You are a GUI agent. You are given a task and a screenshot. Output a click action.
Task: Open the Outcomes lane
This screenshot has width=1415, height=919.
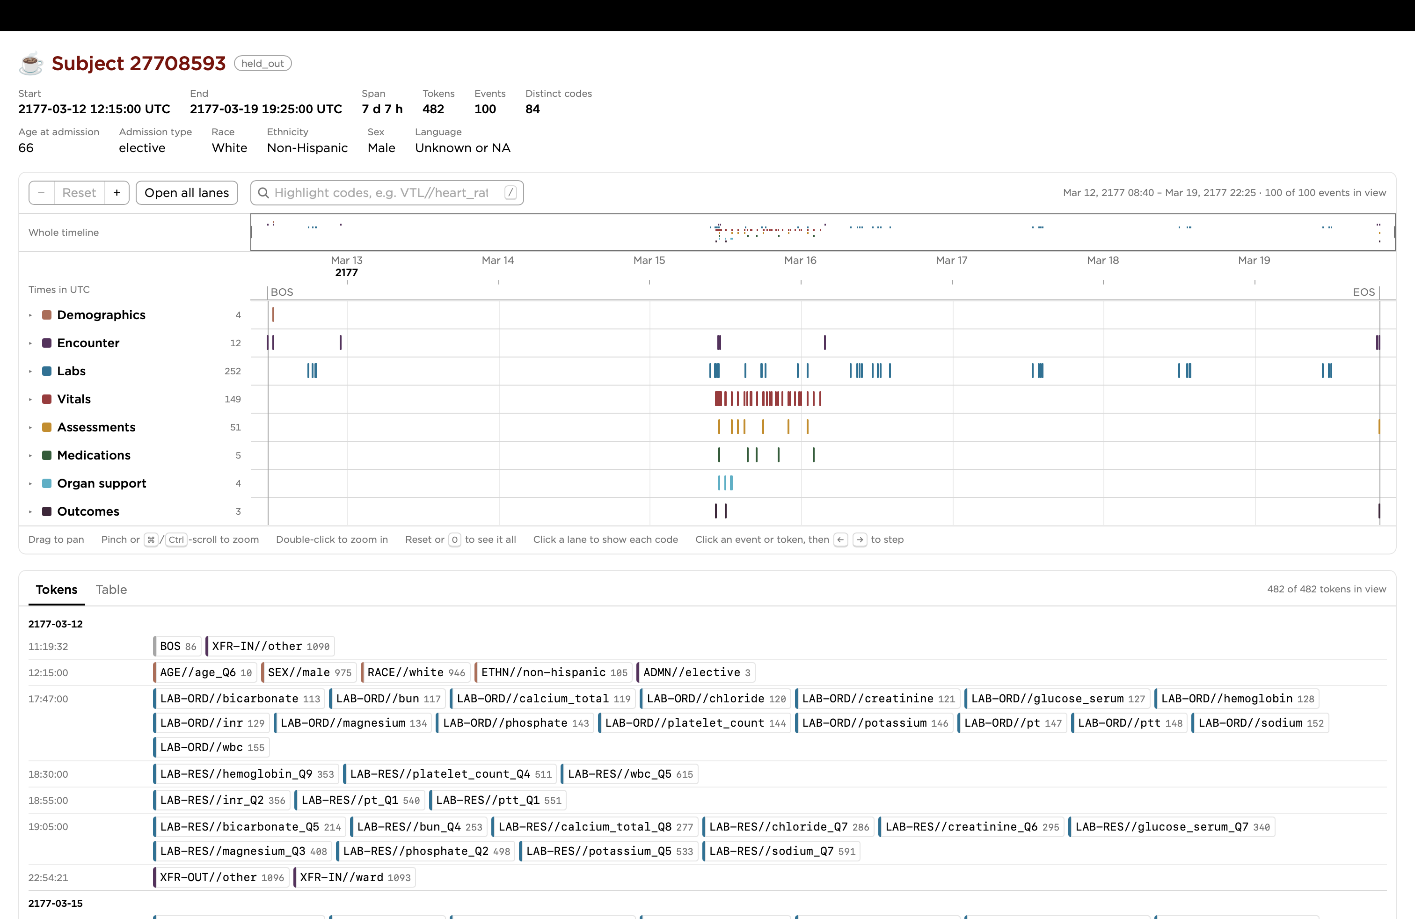coord(30,511)
